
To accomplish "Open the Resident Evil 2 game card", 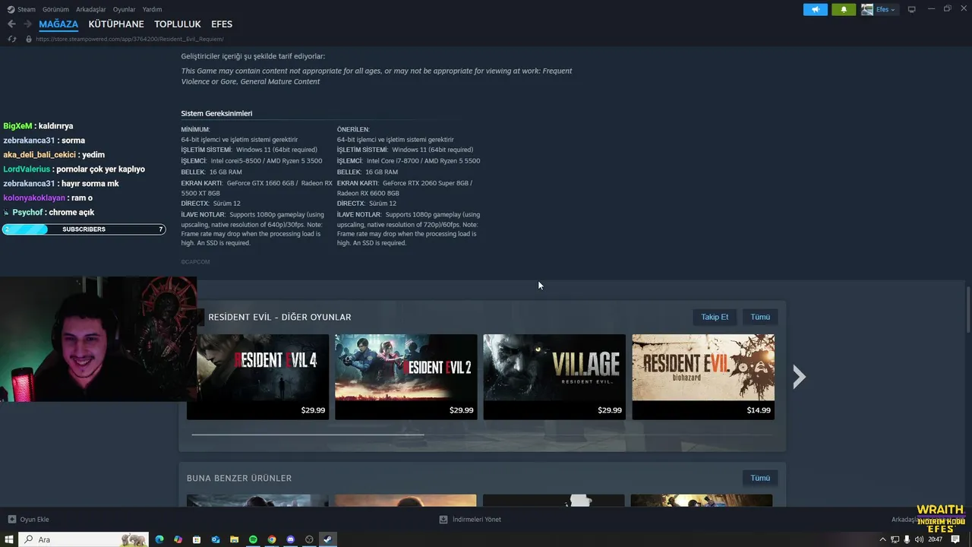I will point(406,377).
